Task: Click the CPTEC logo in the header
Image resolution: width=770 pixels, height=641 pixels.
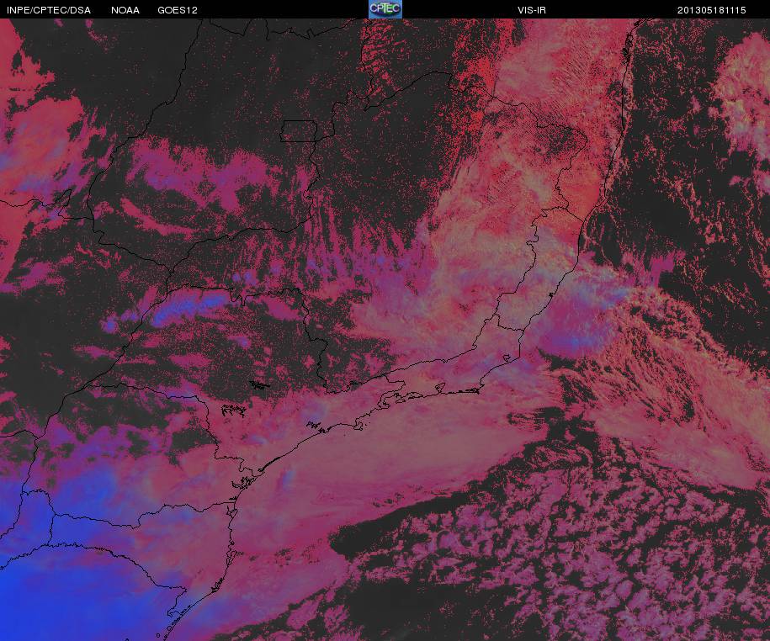Action: tap(385, 9)
